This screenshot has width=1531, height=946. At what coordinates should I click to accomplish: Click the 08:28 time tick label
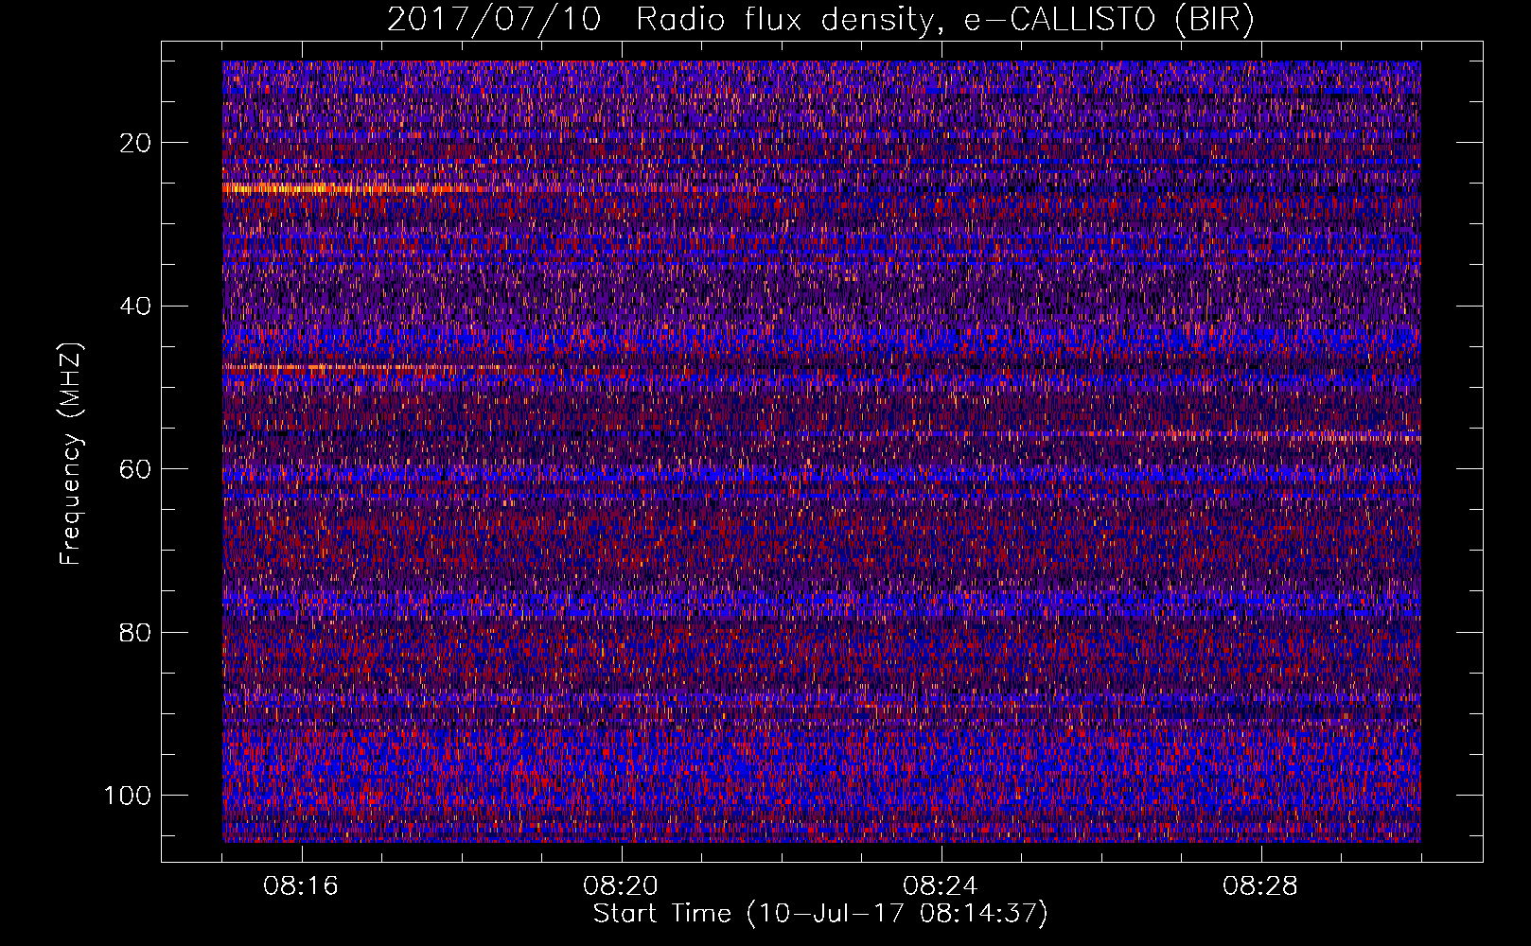point(1260,886)
